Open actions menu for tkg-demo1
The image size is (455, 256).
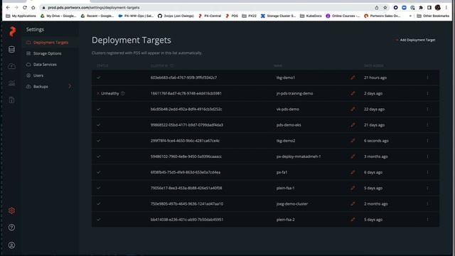coord(427,78)
